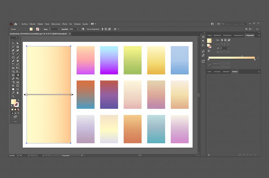The height and width of the screenshot is (178, 269).
Task: Expand the zoom level dropdown in status bar
Action: [18, 155]
